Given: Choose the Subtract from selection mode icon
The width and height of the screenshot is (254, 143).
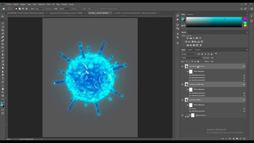Looking at the screenshot, I should pos(23,9).
